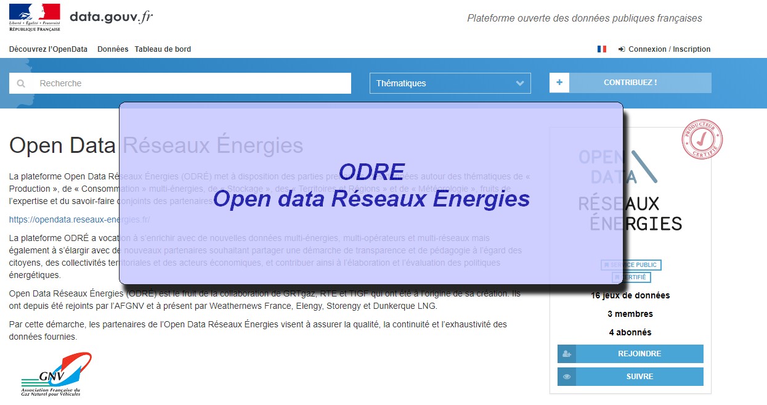Open the Connexion / Inscription link

669,49
